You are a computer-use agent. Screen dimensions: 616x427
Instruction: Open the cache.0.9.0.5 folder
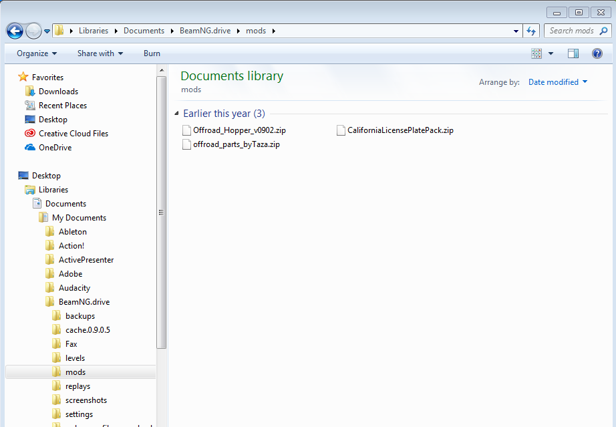(88, 330)
